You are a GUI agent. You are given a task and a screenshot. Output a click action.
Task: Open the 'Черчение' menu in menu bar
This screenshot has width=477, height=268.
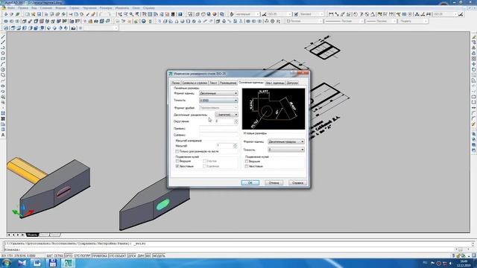89,8
